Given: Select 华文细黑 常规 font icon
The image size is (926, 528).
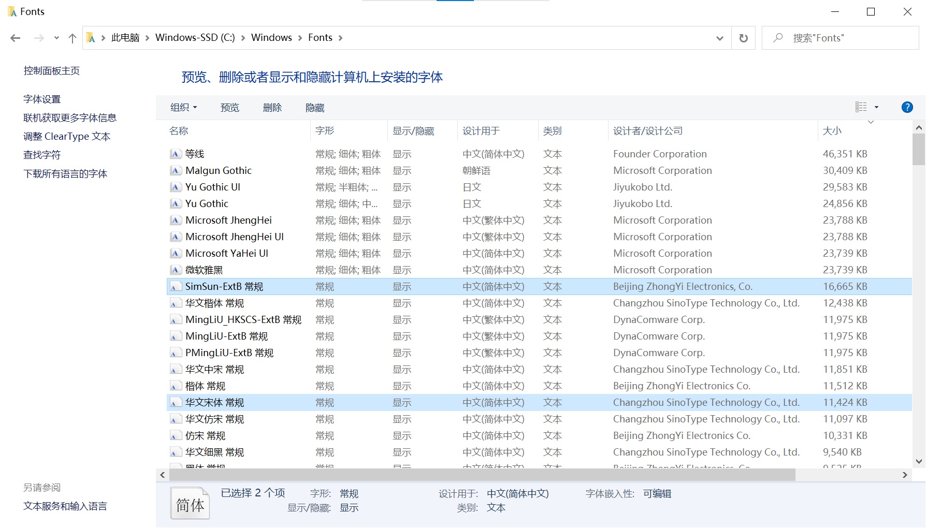Looking at the screenshot, I should [176, 452].
